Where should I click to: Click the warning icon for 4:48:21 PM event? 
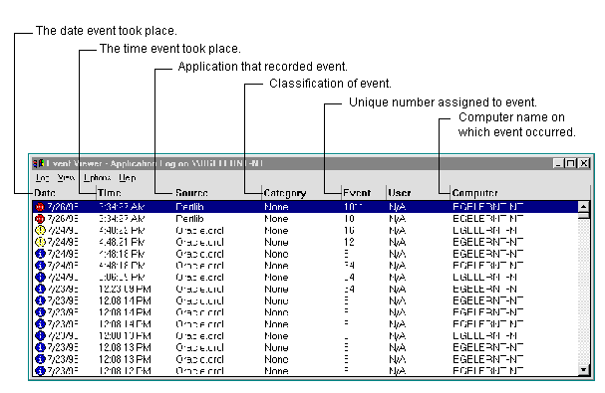point(40,243)
